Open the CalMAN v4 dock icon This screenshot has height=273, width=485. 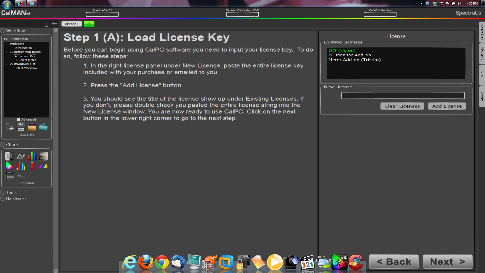[x=339, y=262]
